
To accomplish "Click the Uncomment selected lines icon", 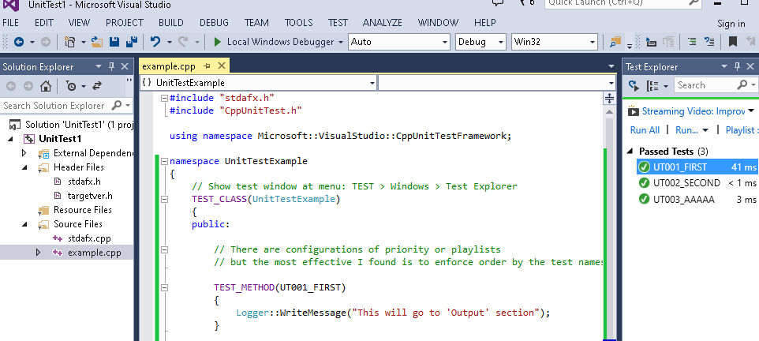I will (709, 42).
